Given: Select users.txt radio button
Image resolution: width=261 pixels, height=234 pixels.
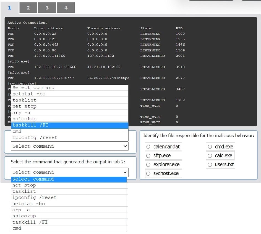Looking at the screenshot, I should [x=210, y=165].
